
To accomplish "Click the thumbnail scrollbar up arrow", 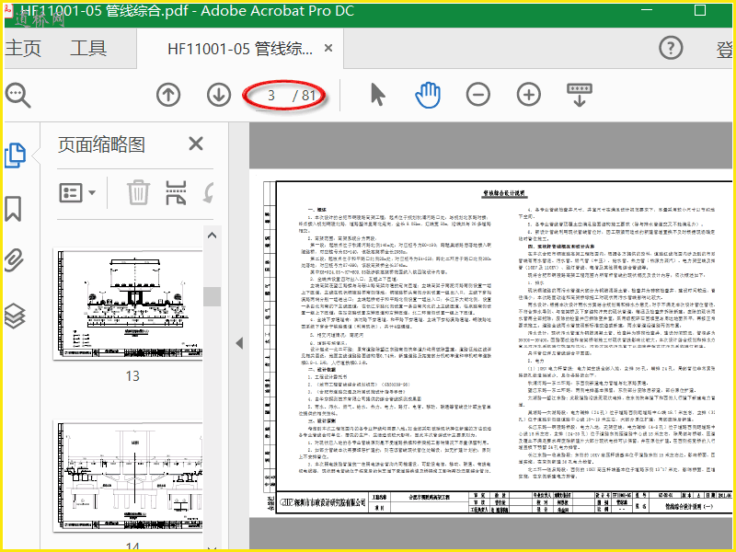I will coord(213,236).
